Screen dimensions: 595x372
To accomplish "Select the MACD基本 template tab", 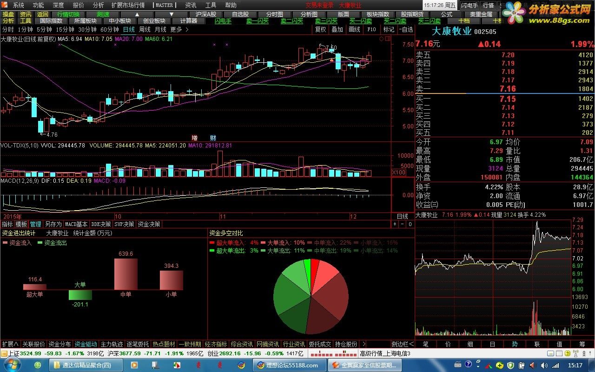I will (76, 224).
